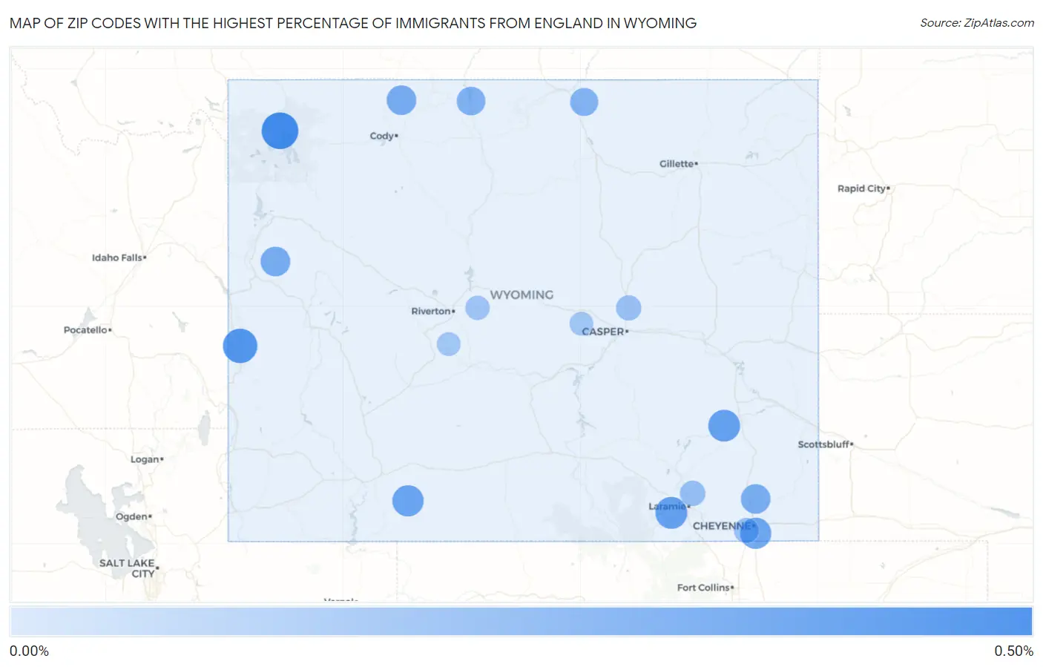Click the Riverton label
The image size is (1043, 667).
[x=432, y=311]
